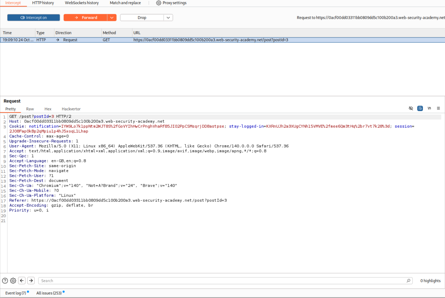Viewport: 445px width, 298px height.
Task: Switch to the HTTP history tab
Action: (x=43, y=3)
